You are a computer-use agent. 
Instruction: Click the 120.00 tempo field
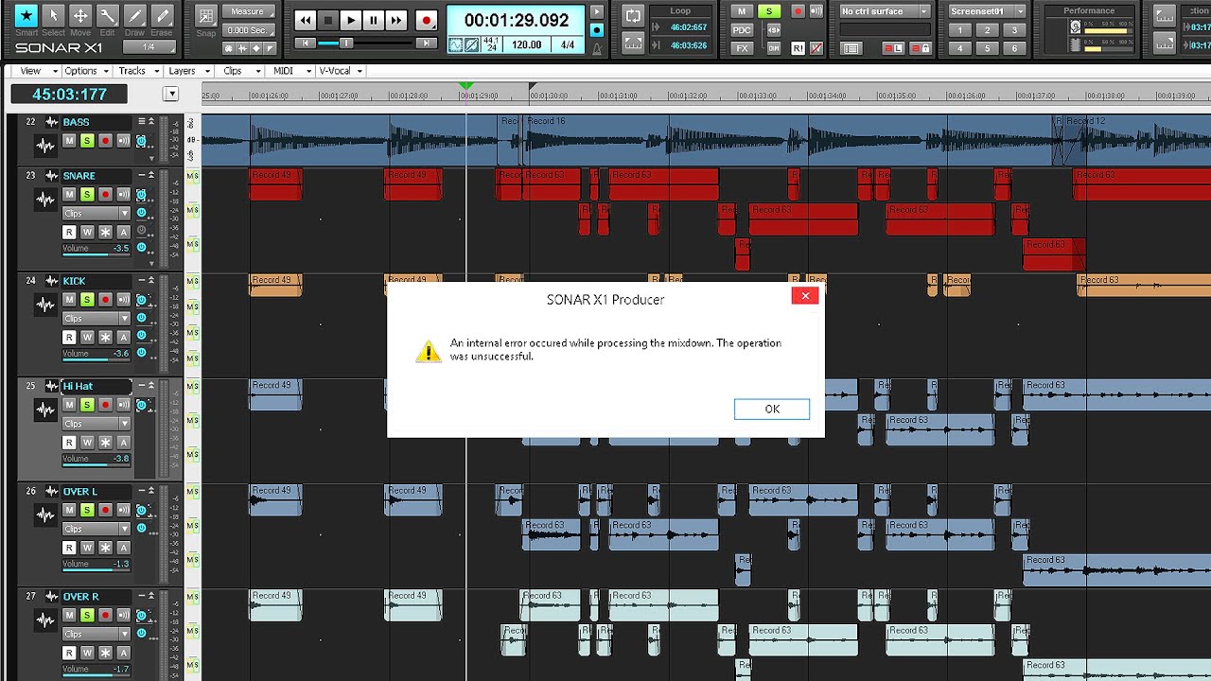tap(527, 44)
